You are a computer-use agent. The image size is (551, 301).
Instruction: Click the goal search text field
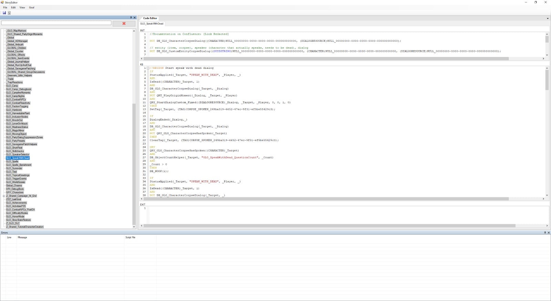pyautogui.click(x=56, y=23)
